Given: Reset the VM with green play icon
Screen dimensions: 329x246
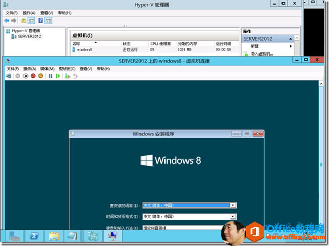Looking at the screenshot, I should [x=58, y=76].
